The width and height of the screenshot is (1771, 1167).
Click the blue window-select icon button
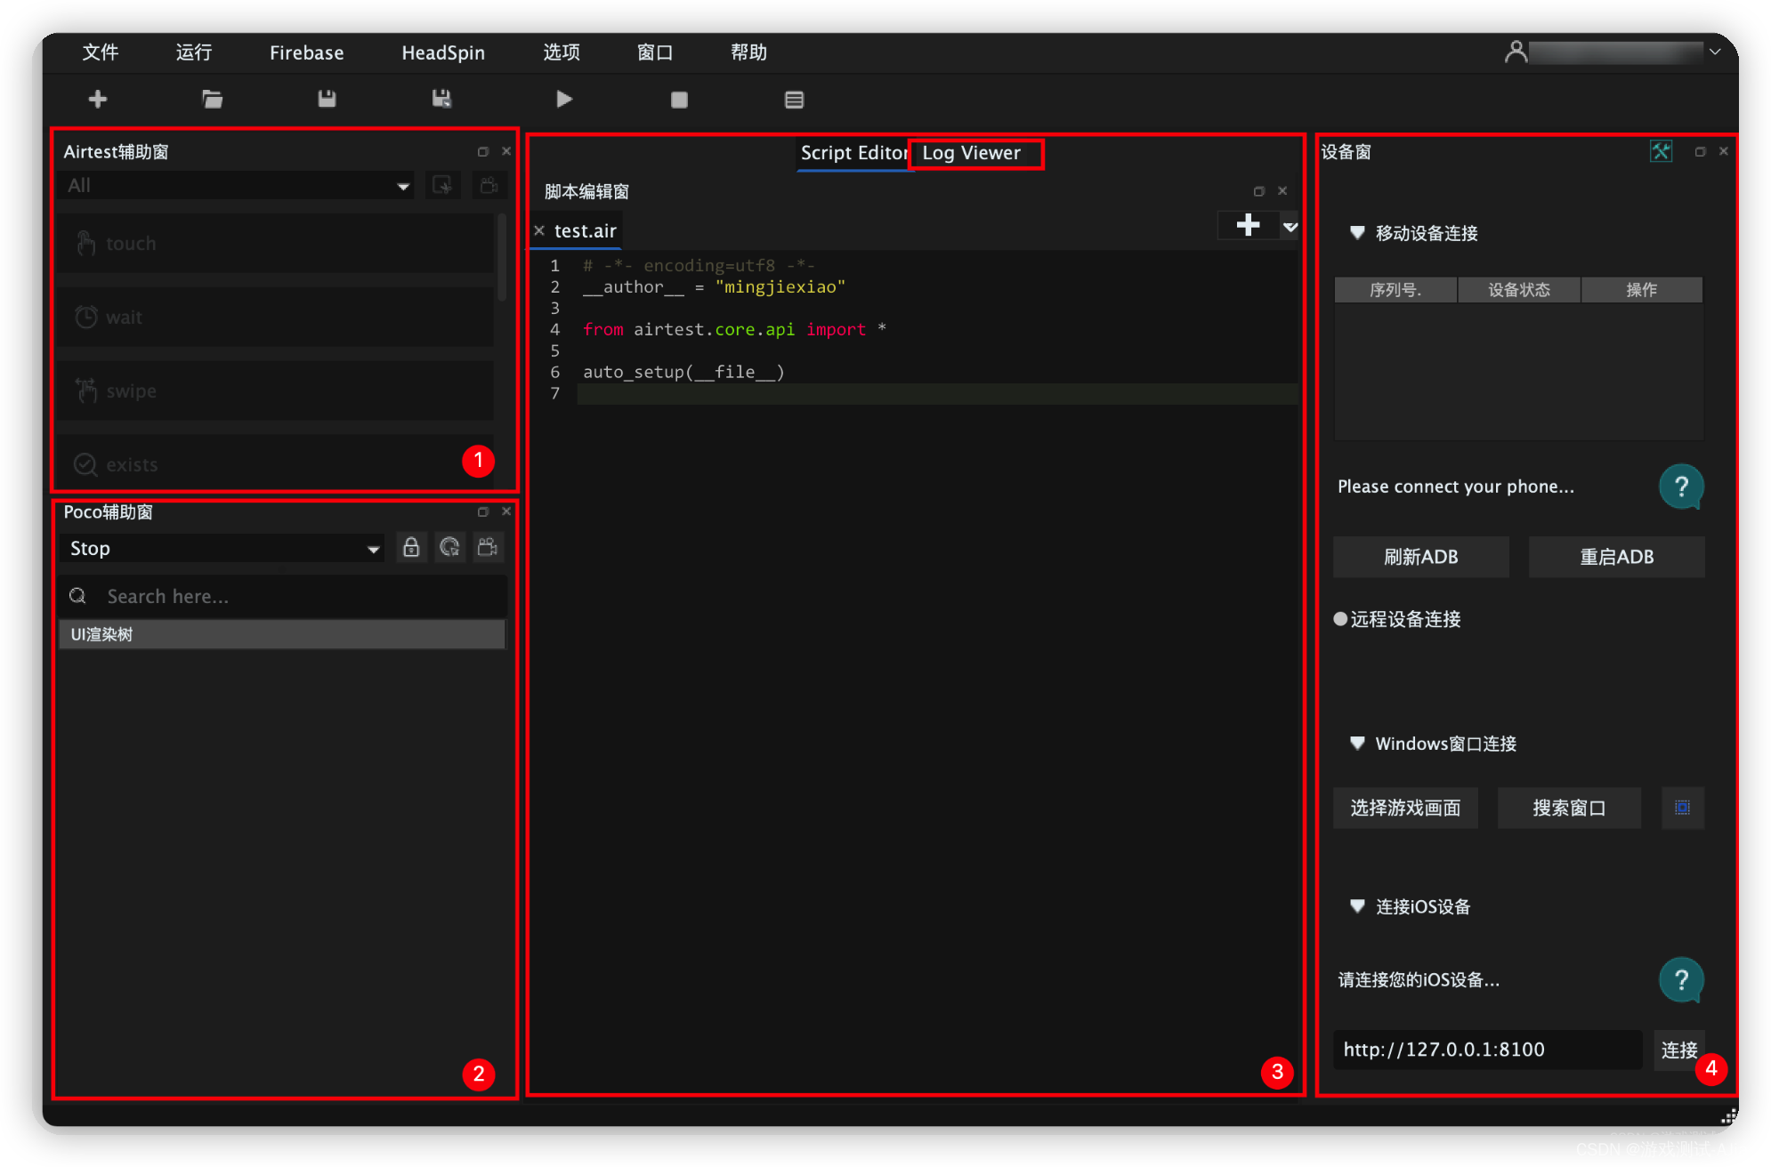pos(1682,808)
